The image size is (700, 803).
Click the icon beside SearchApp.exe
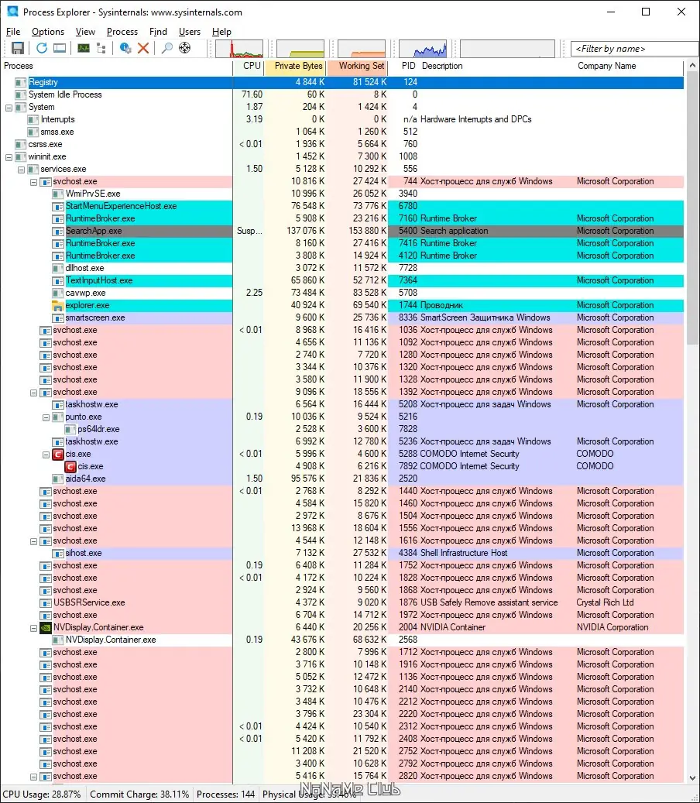[58, 231]
